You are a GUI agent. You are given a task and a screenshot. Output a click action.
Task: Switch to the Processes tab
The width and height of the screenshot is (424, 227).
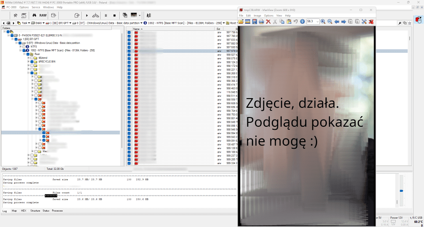tap(57, 211)
